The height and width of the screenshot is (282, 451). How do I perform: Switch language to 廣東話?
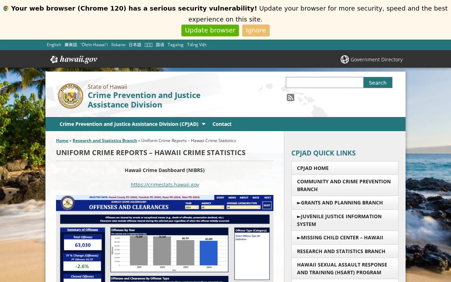[x=70, y=45]
